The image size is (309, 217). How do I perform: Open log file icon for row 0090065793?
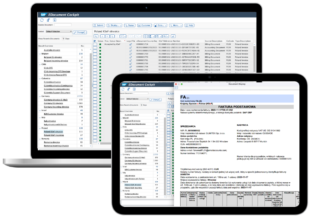pos(130,64)
